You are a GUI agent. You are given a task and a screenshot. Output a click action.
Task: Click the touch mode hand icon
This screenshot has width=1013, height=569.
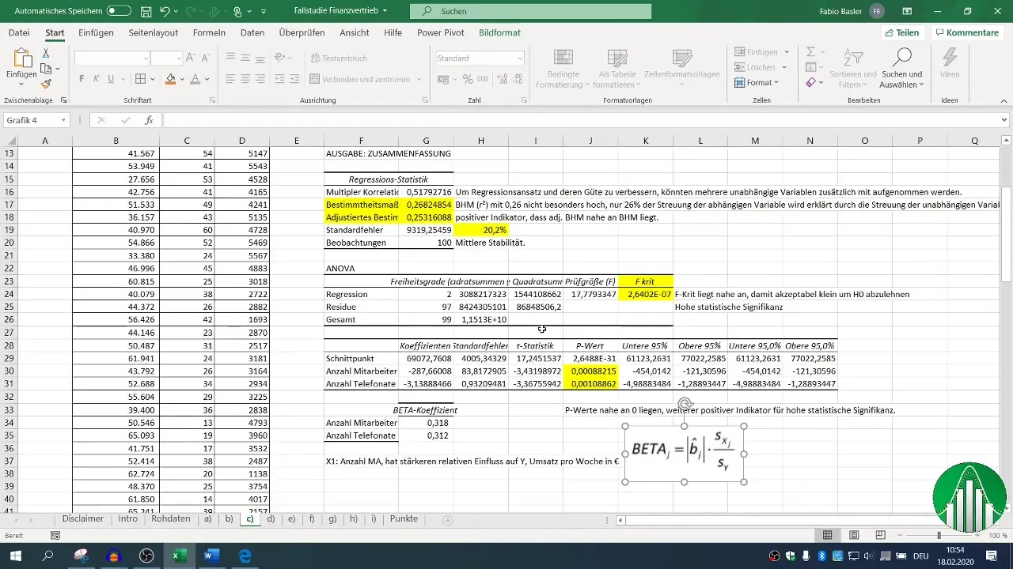(238, 12)
